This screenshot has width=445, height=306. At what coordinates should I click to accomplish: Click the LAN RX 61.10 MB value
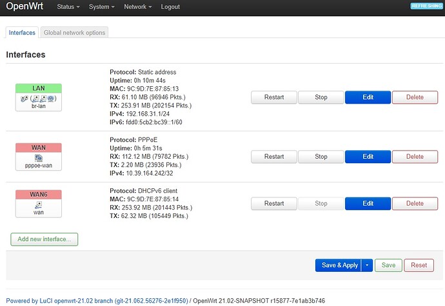pos(153,97)
